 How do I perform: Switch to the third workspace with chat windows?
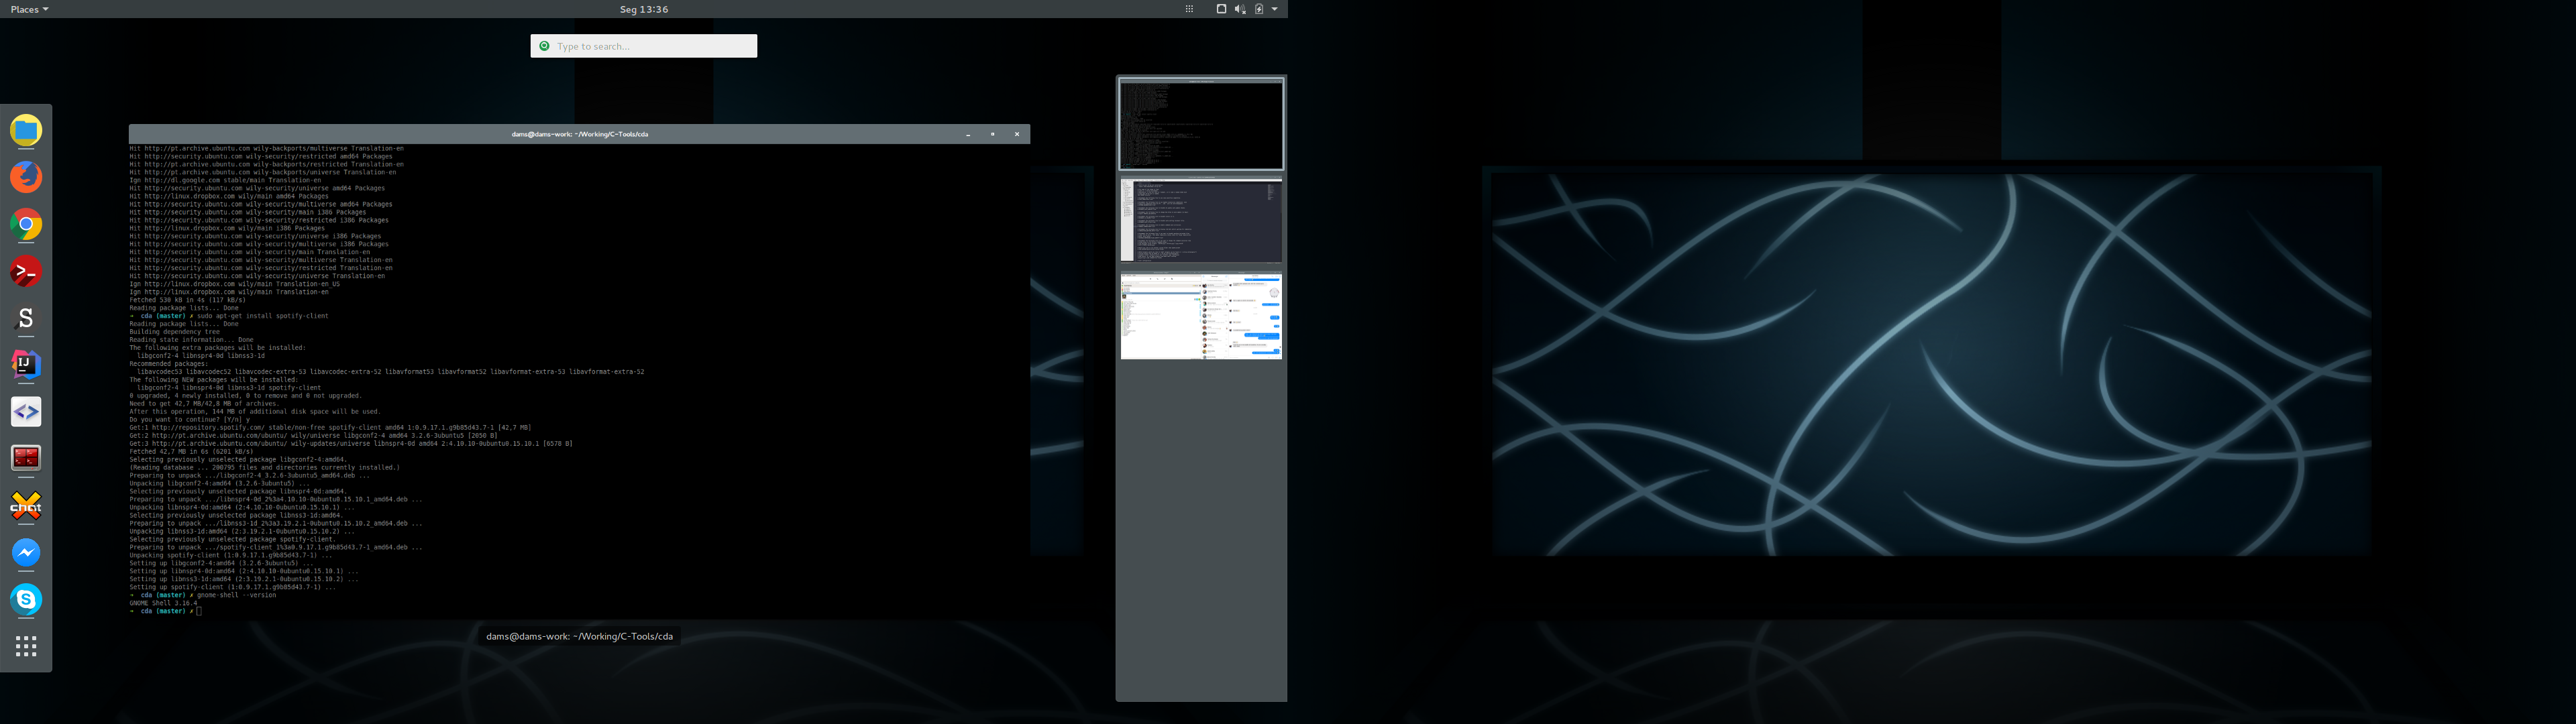pos(1201,316)
